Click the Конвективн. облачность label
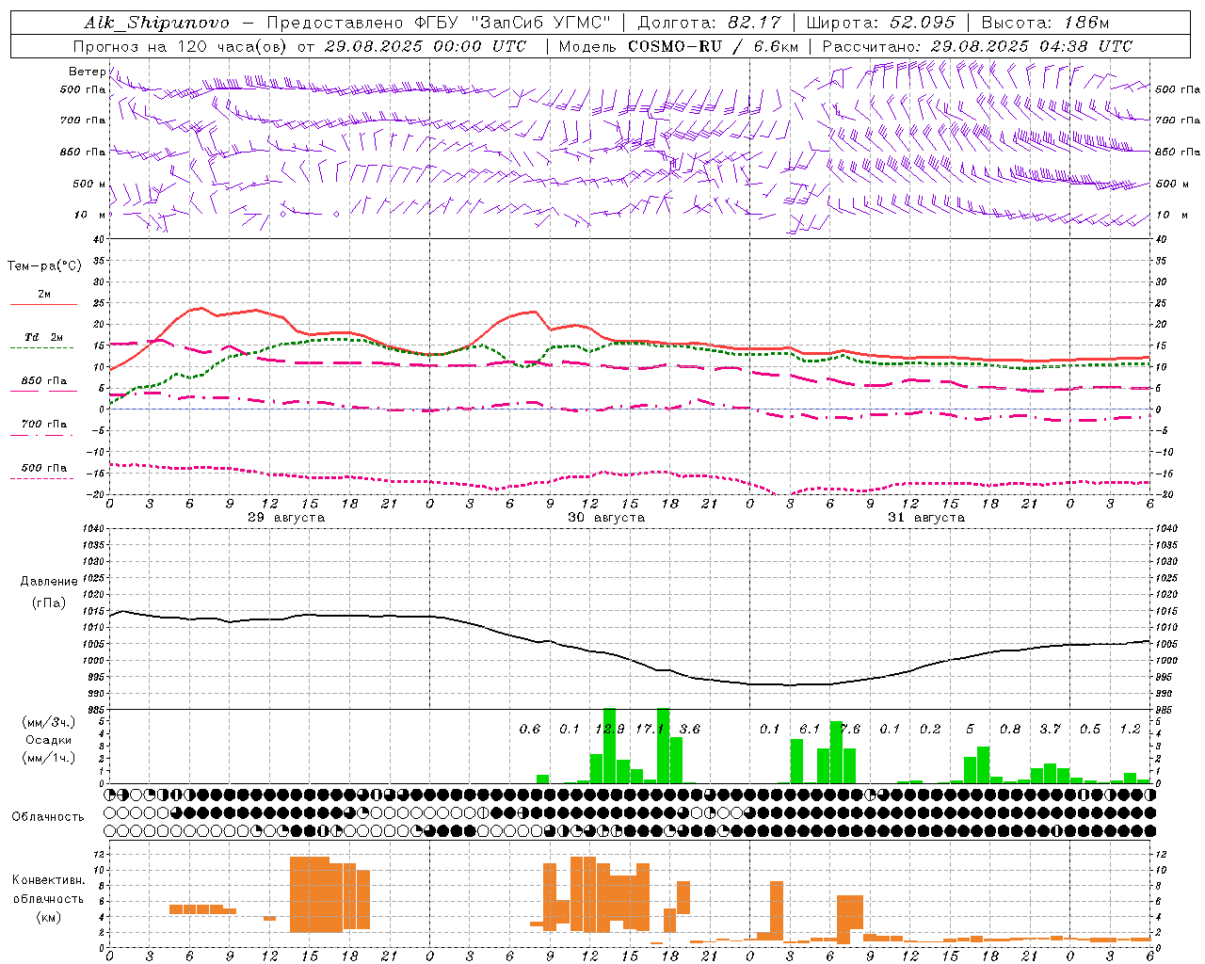 [x=48, y=890]
